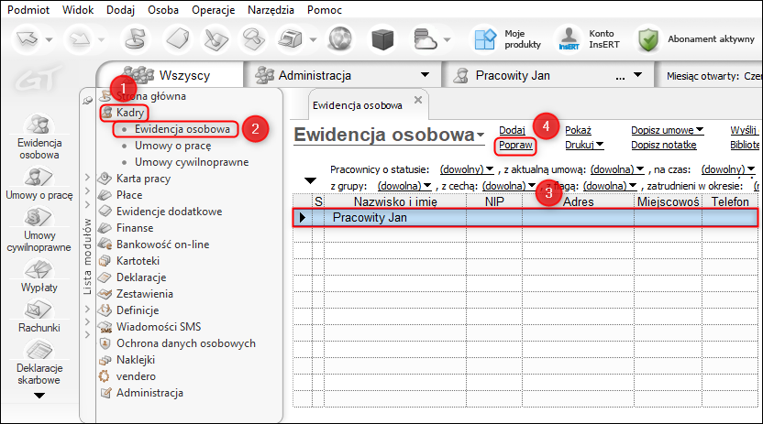Select Umowy cywilnoprawne tree item
Viewport: 763px width, 424px height.
tap(192, 162)
